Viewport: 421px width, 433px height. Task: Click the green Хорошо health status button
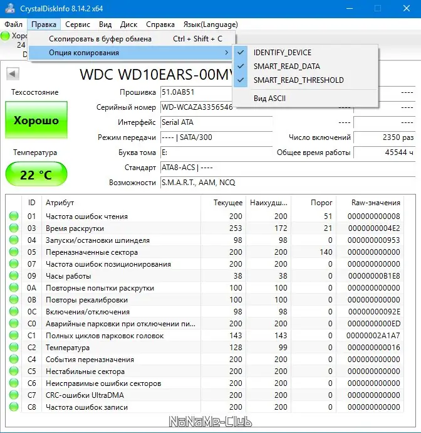point(36,120)
